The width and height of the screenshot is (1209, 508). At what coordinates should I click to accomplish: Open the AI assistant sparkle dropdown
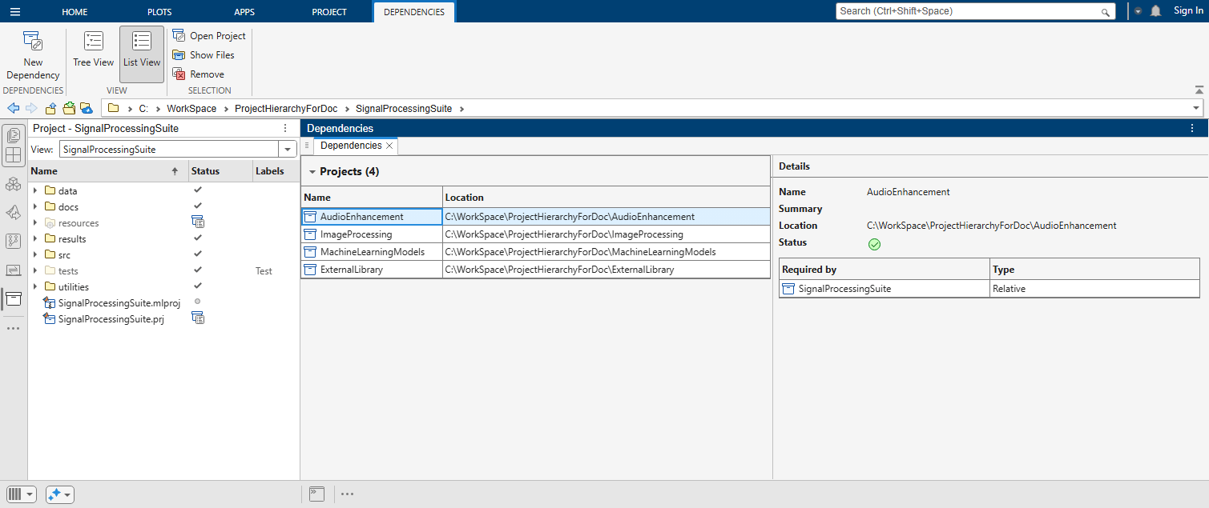(x=60, y=494)
